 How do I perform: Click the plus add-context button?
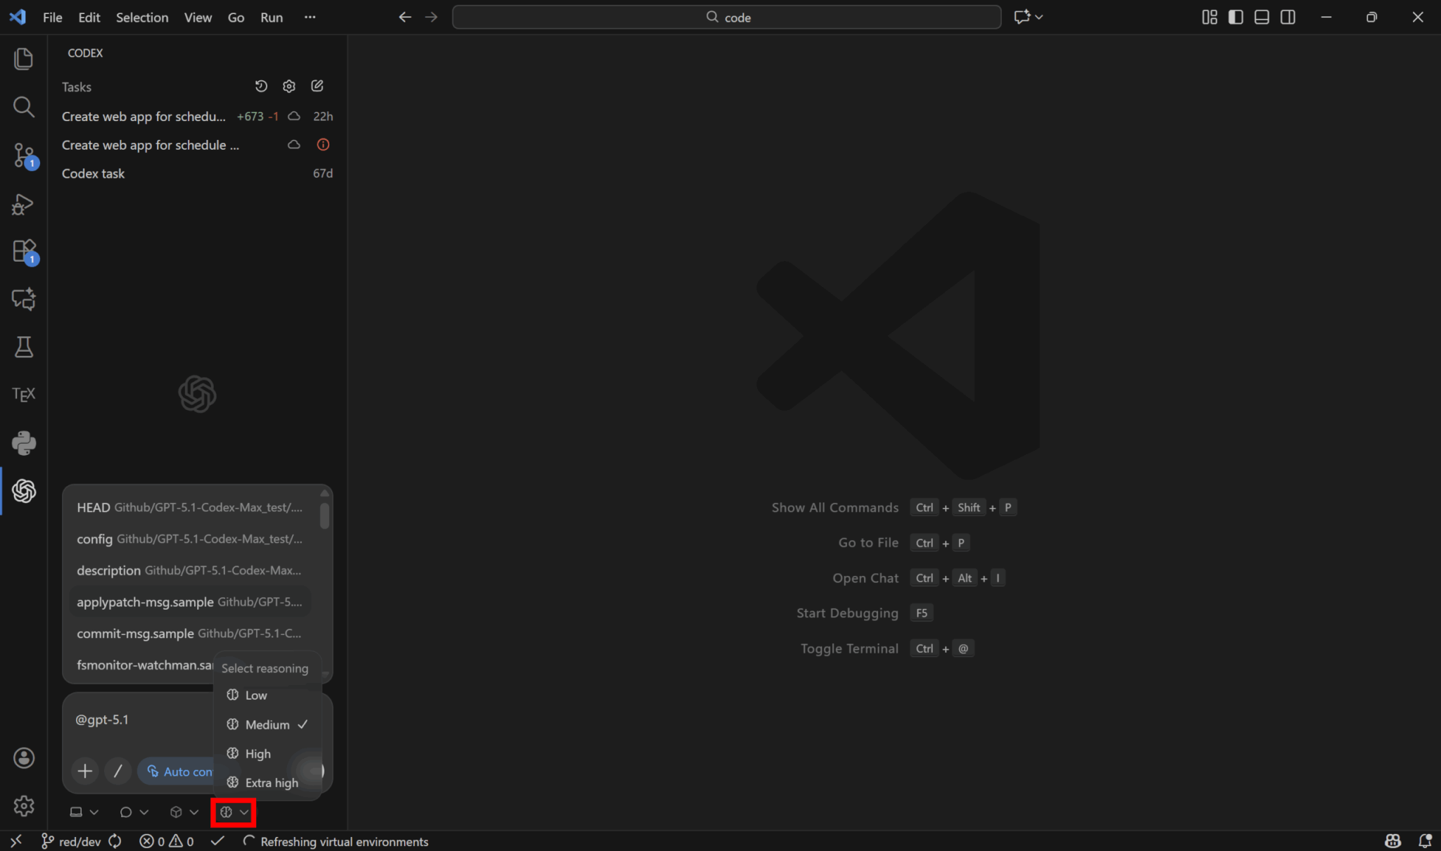click(85, 771)
